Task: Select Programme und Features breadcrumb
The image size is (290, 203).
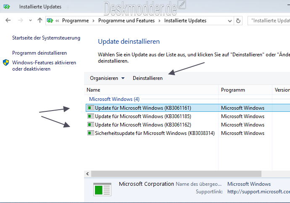Action: click(127, 21)
